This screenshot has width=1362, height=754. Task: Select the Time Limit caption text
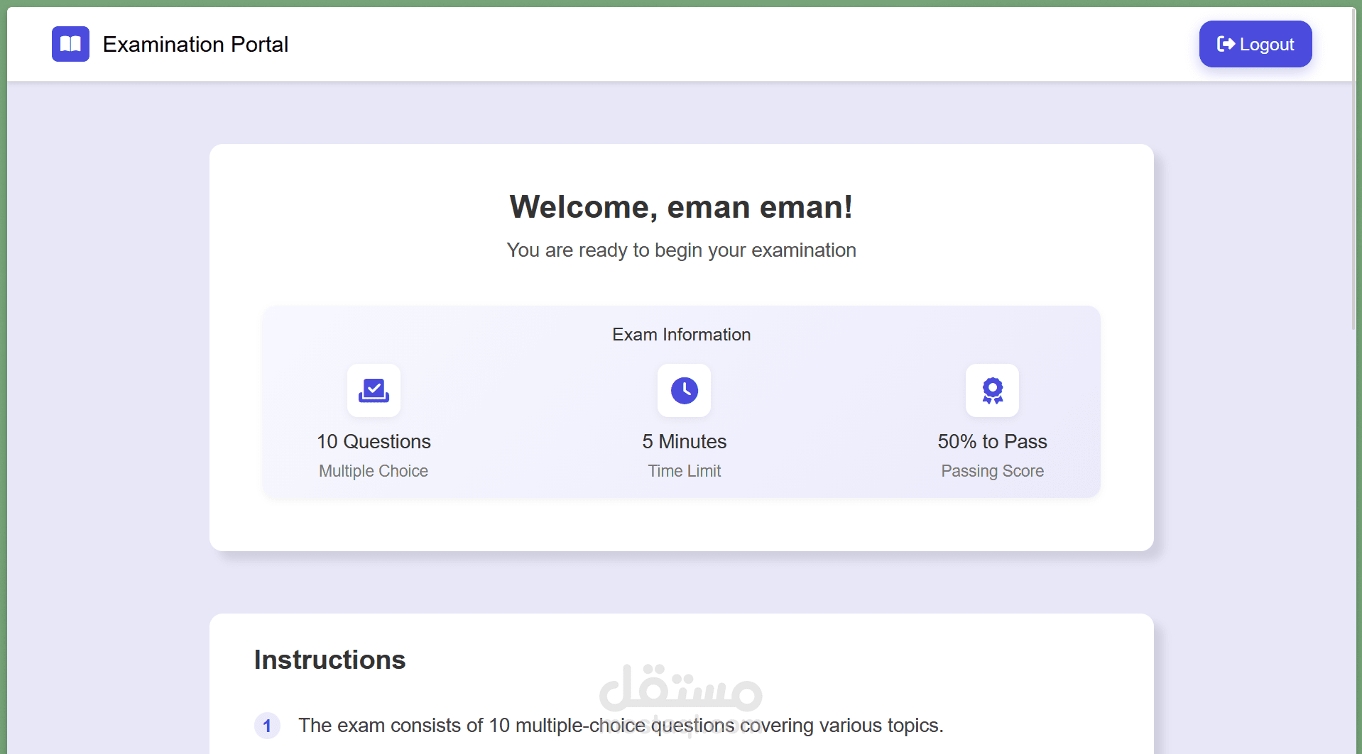(684, 470)
